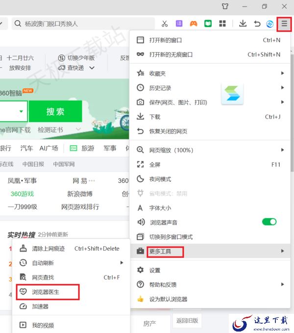Image resolution: width=294 pixels, height=333 pixels.
Task: Open 加速器 accelerator tool
Action: click(71, 307)
